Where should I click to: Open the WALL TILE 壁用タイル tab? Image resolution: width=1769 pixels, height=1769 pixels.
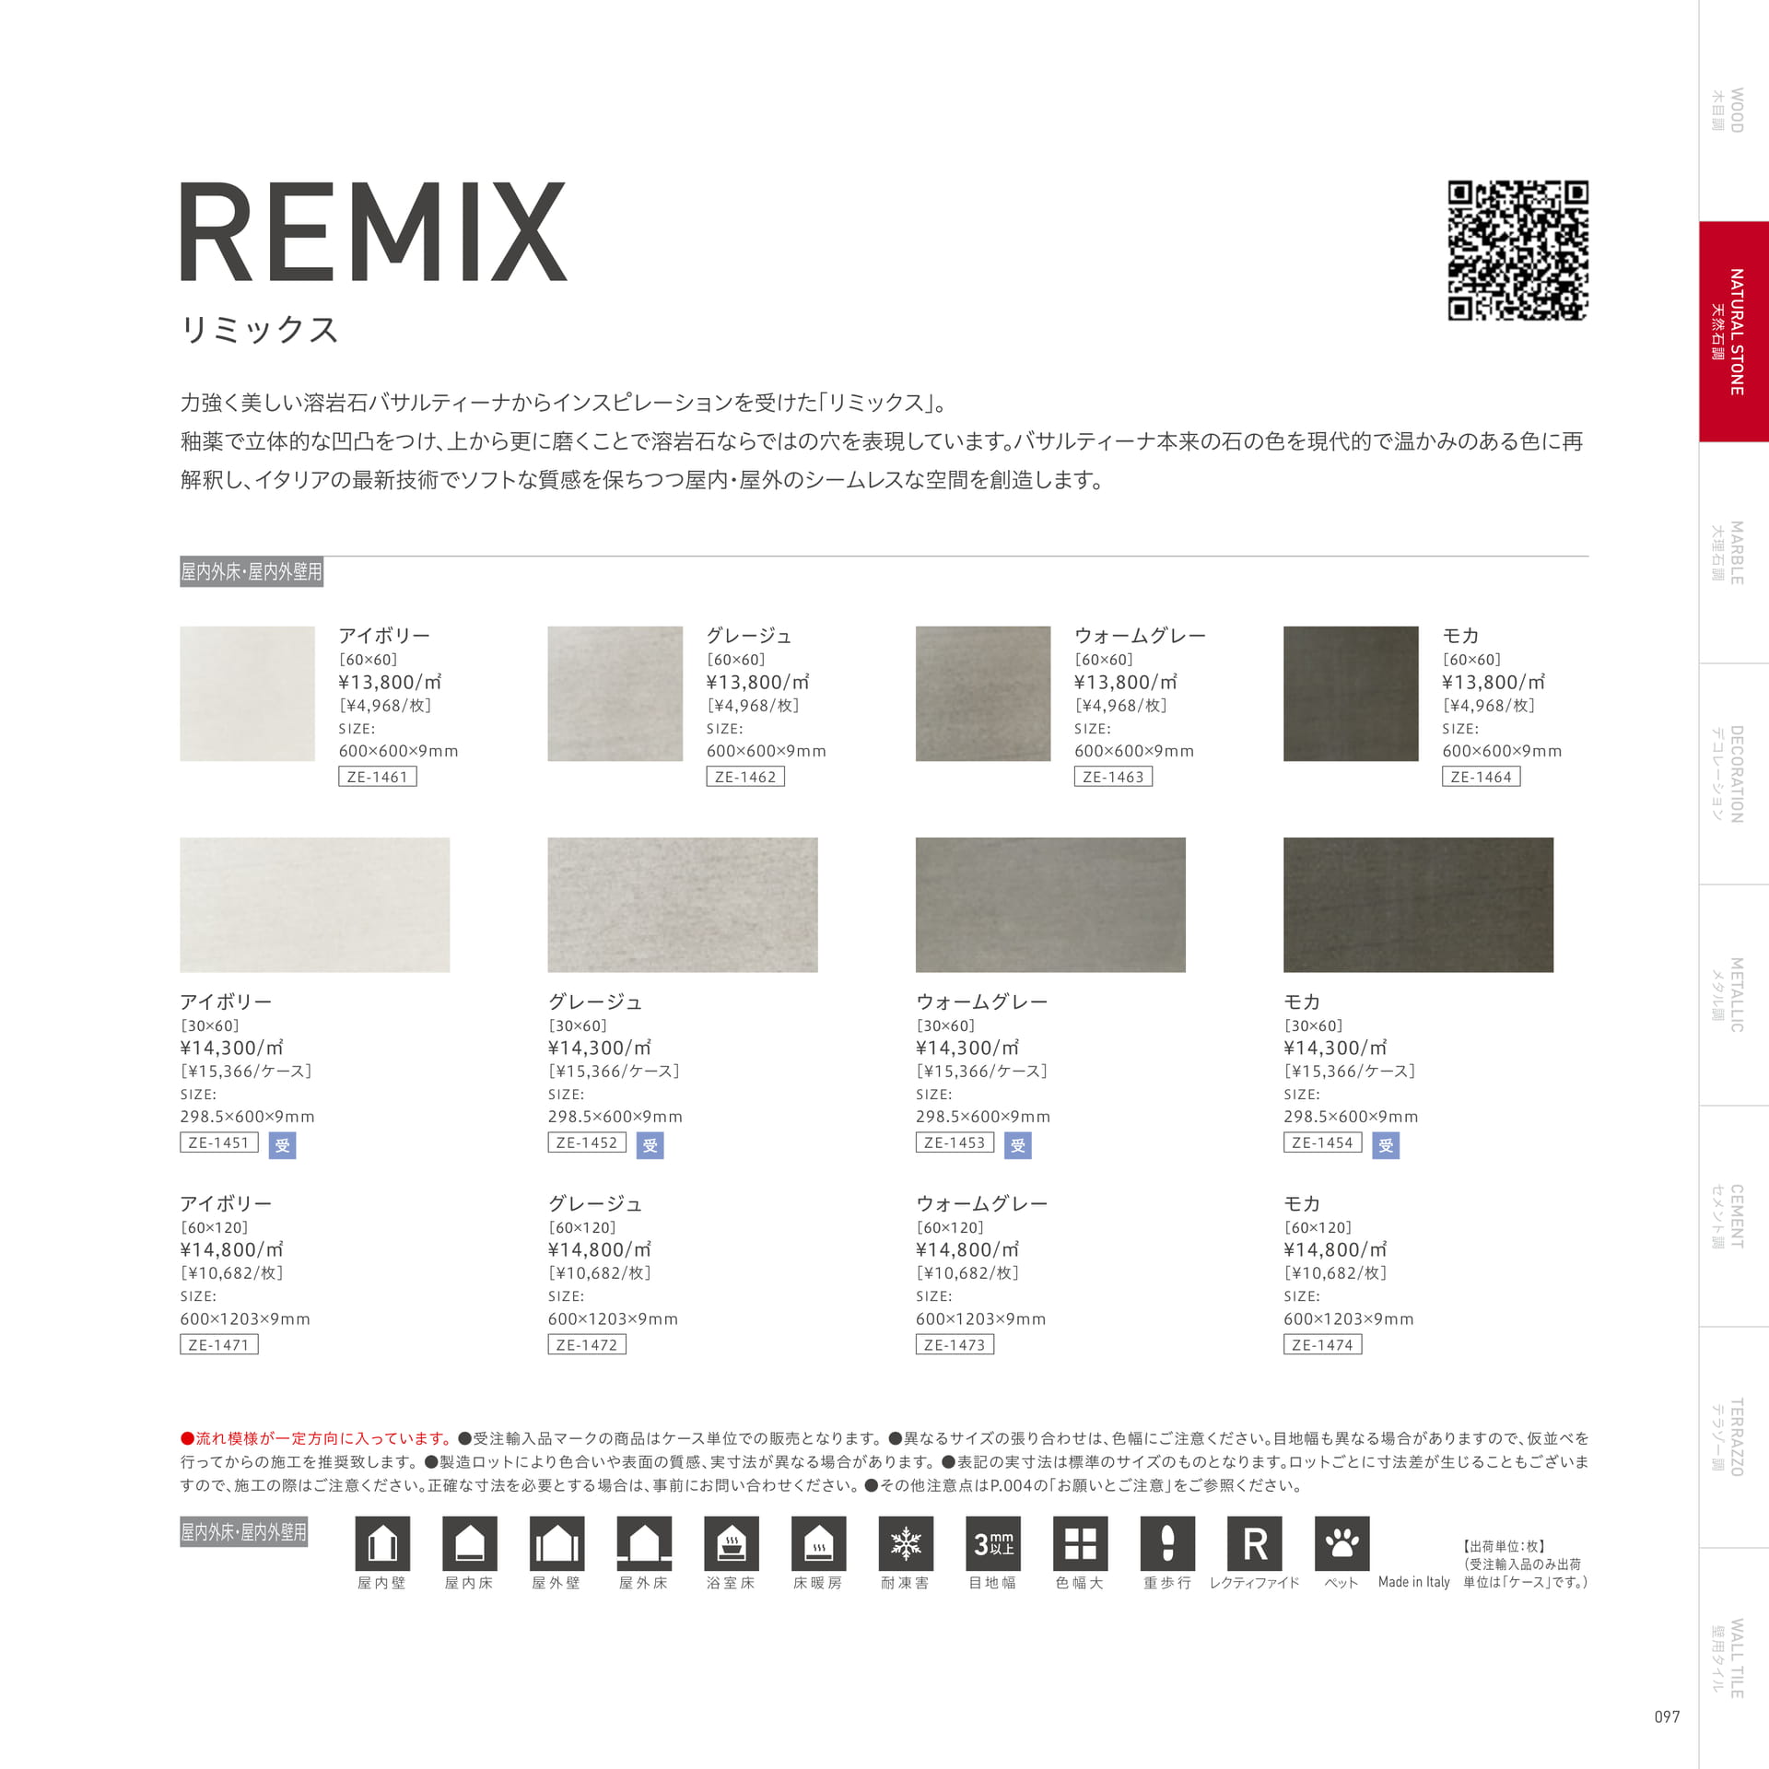pyautogui.click(x=1734, y=1658)
